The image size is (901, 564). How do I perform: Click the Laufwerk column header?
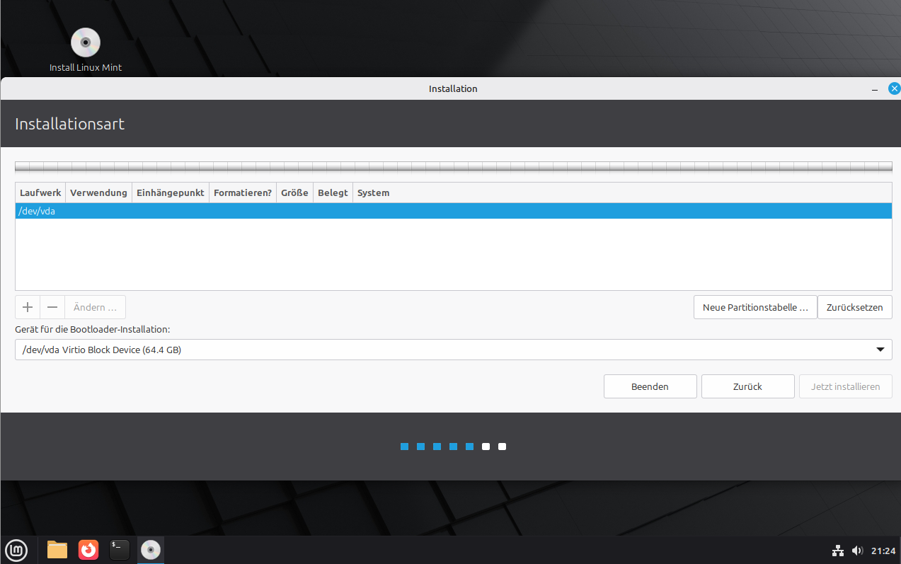click(40, 192)
